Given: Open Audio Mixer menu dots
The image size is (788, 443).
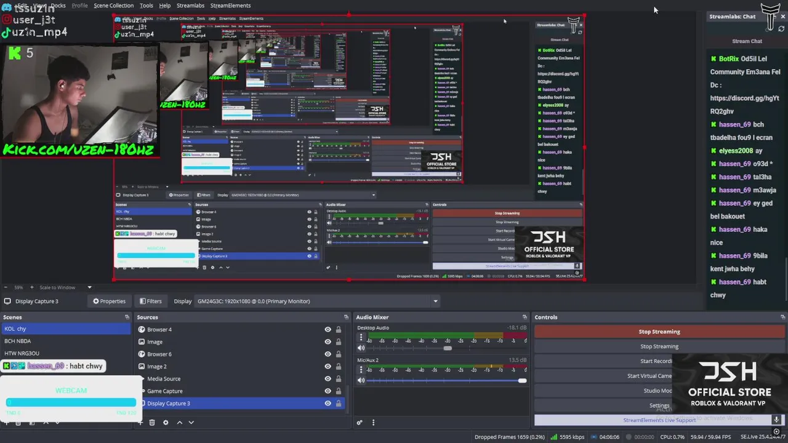Looking at the screenshot, I should [x=373, y=422].
